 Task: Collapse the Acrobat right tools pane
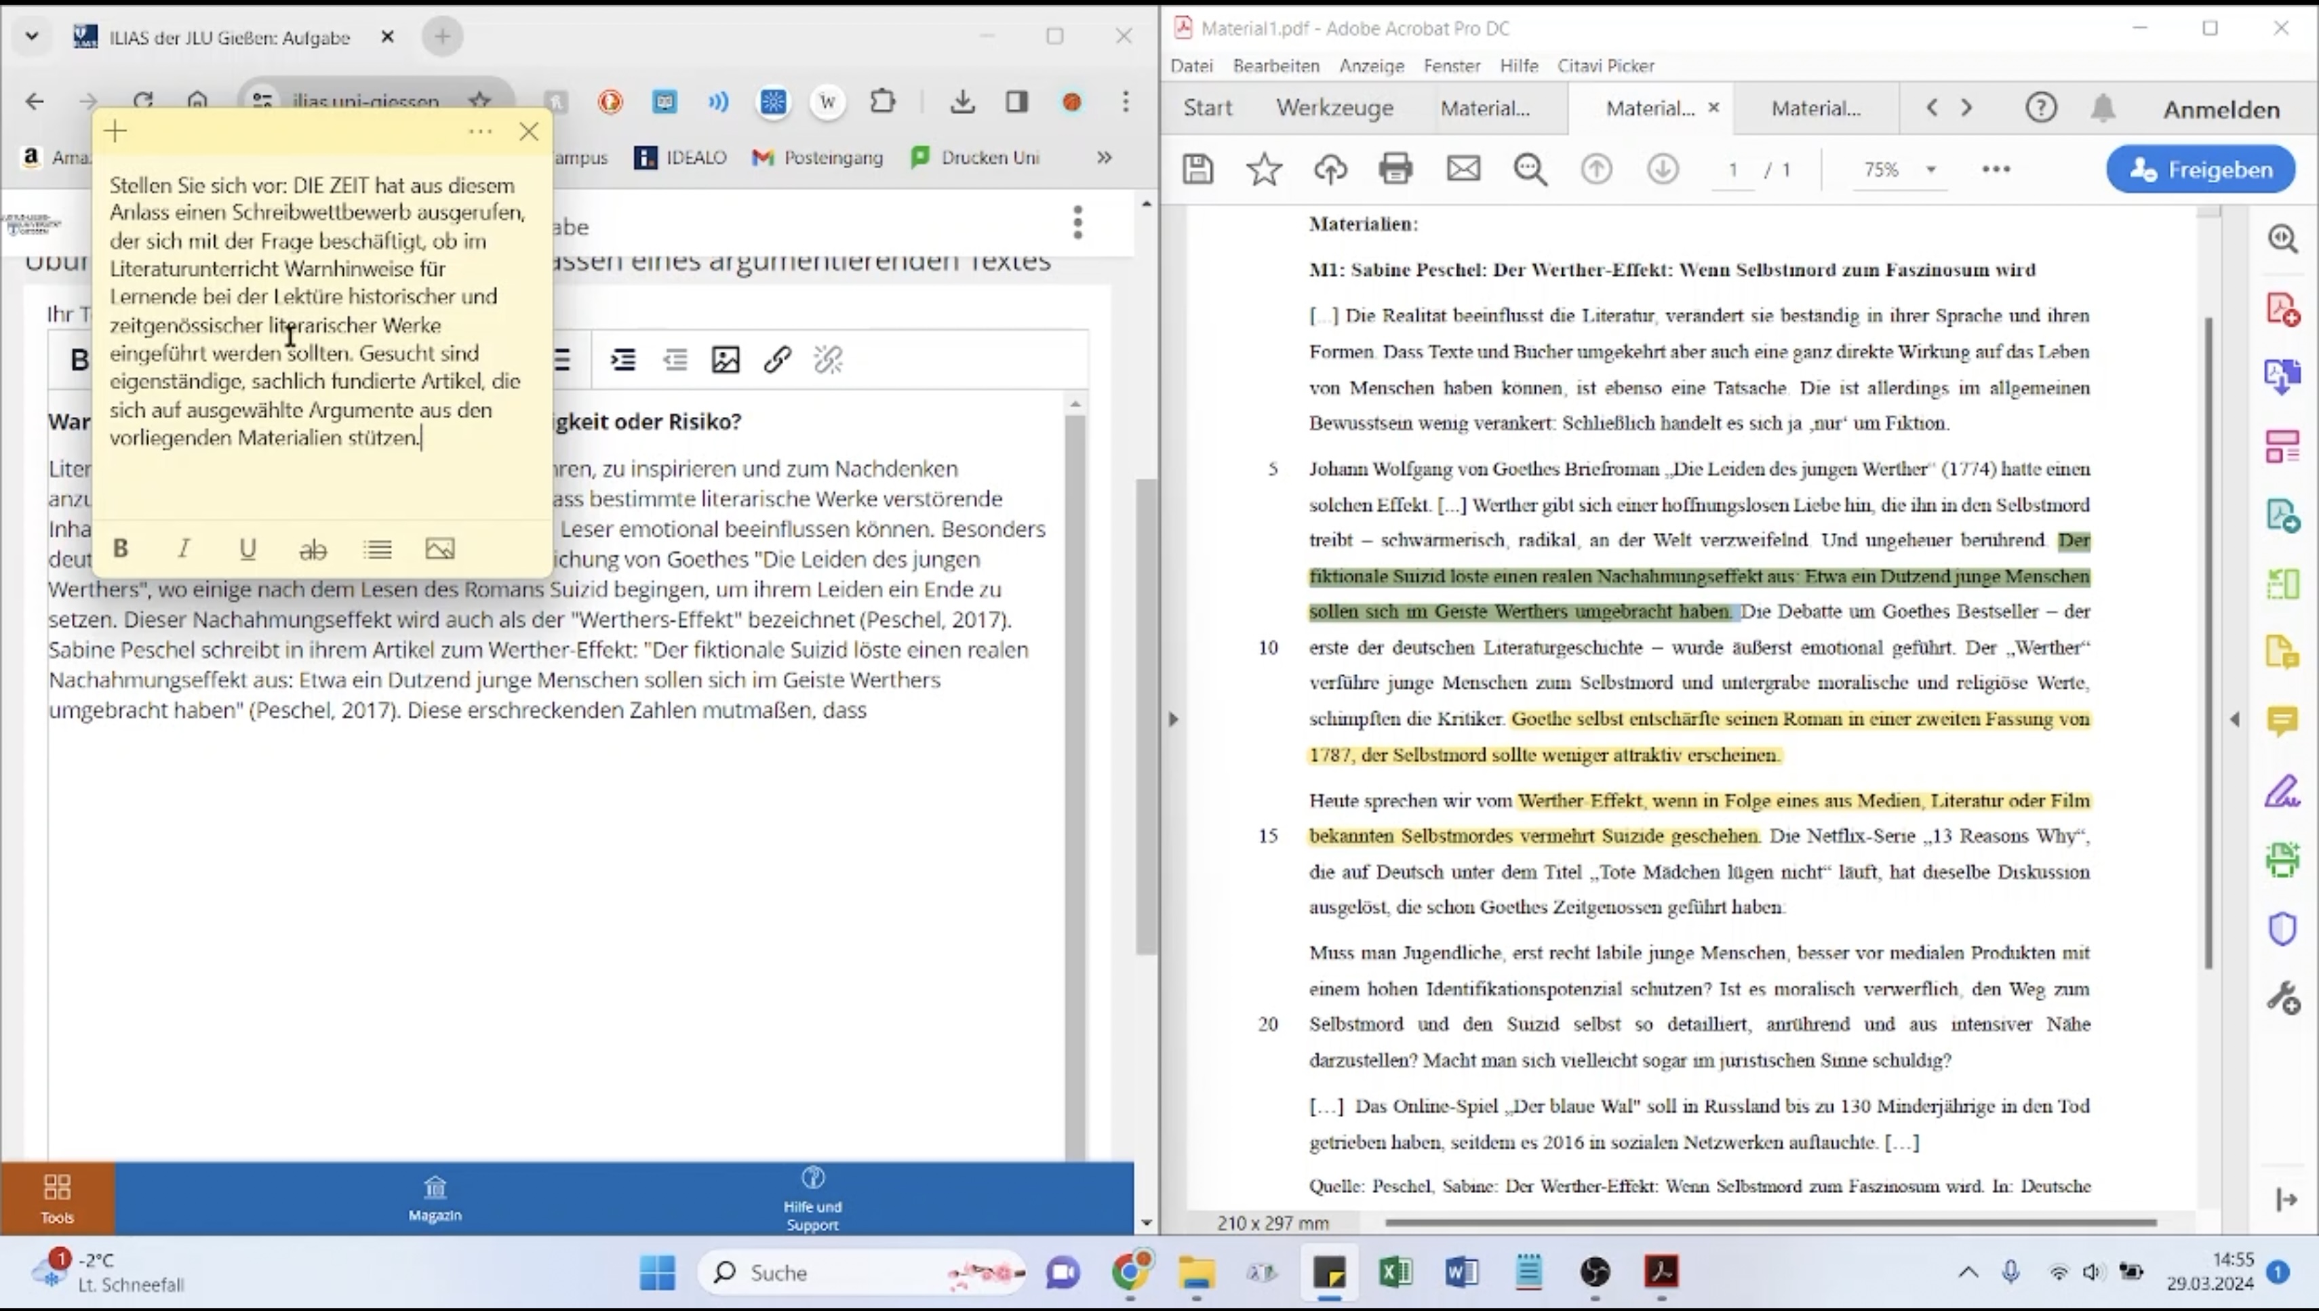tap(2286, 1199)
